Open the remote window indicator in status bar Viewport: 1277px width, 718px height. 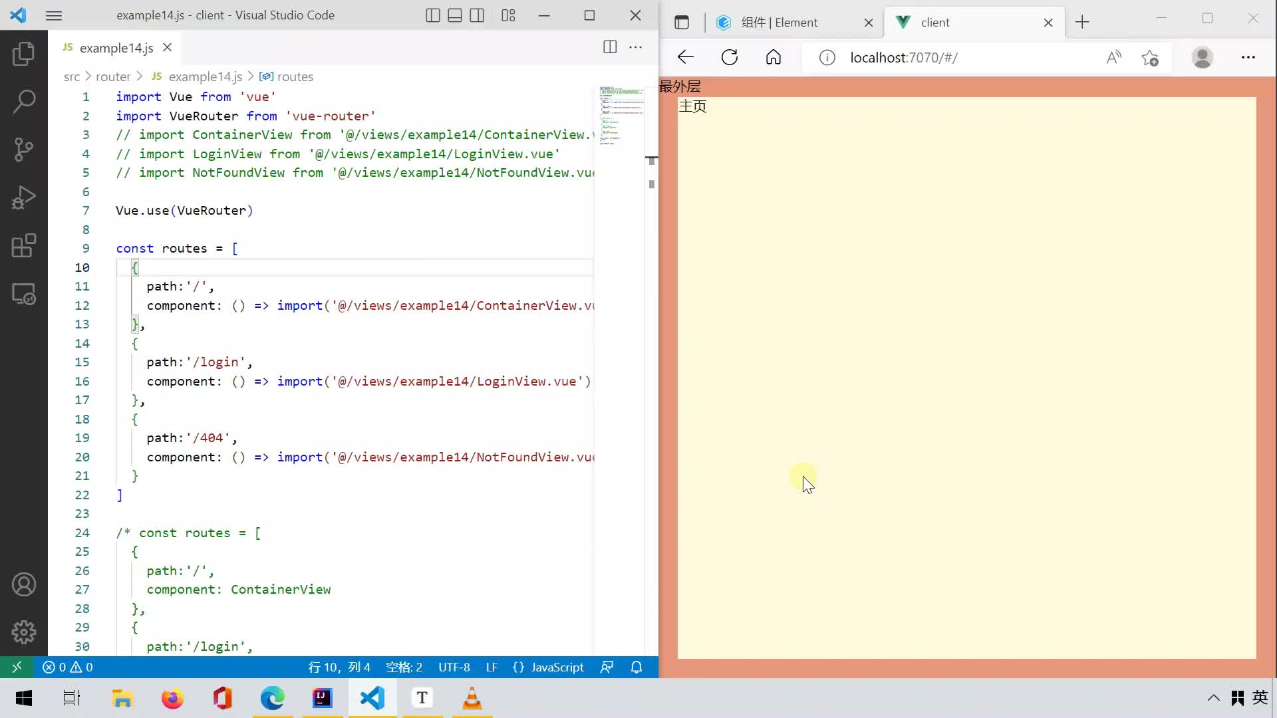click(x=17, y=667)
